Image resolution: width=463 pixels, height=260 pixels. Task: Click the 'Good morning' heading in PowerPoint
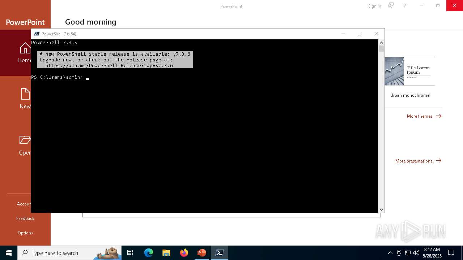pyautogui.click(x=91, y=22)
